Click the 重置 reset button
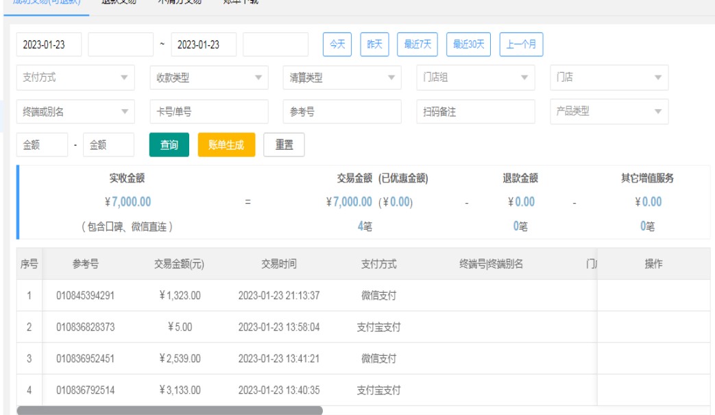 click(284, 145)
